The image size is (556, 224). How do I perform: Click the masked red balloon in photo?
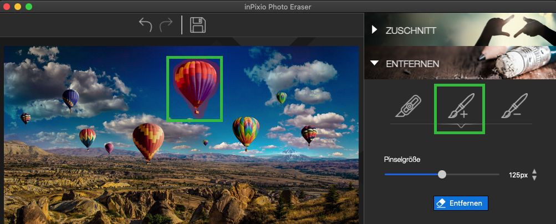pyautogui.click(x=196, y=87)
